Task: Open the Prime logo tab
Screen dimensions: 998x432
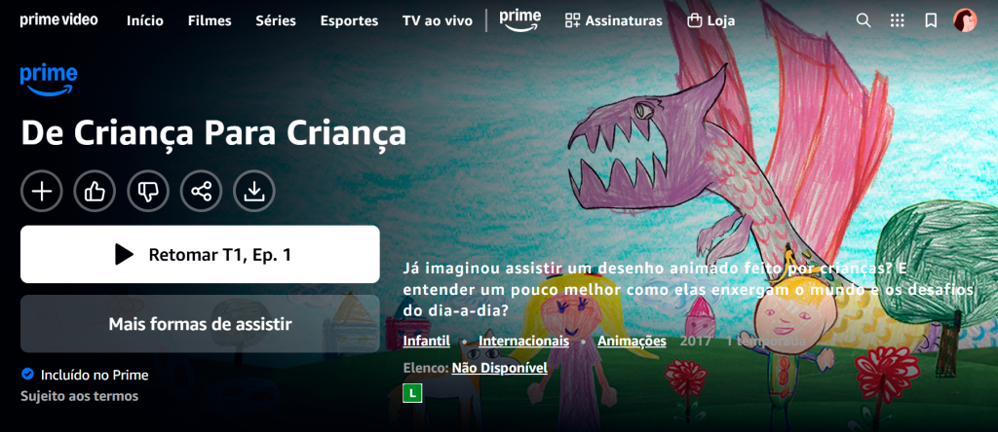Action: 520,20
